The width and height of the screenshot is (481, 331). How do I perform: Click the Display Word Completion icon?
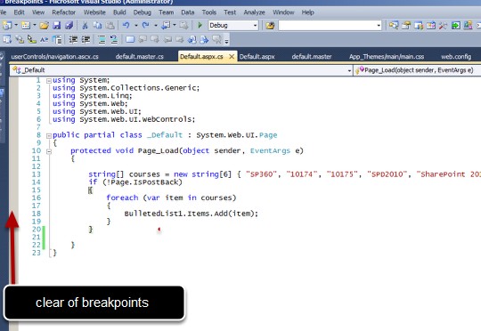point(45,39)
